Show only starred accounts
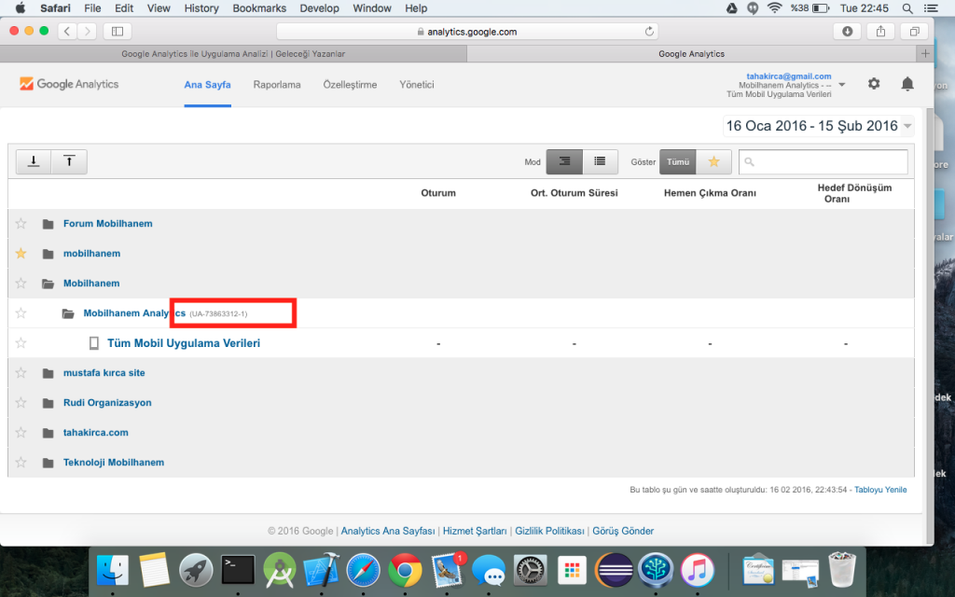 click(713, 161)
